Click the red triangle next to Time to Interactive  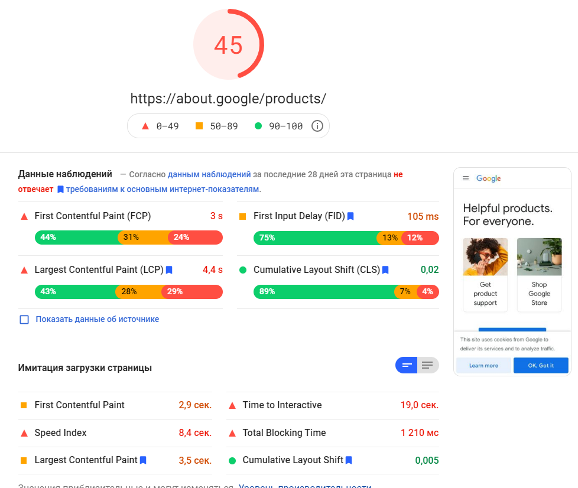coord(232,405)
